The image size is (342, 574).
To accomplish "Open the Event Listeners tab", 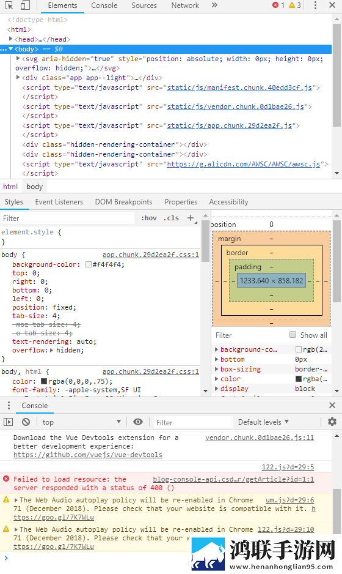I will click(x=59, y=202).
